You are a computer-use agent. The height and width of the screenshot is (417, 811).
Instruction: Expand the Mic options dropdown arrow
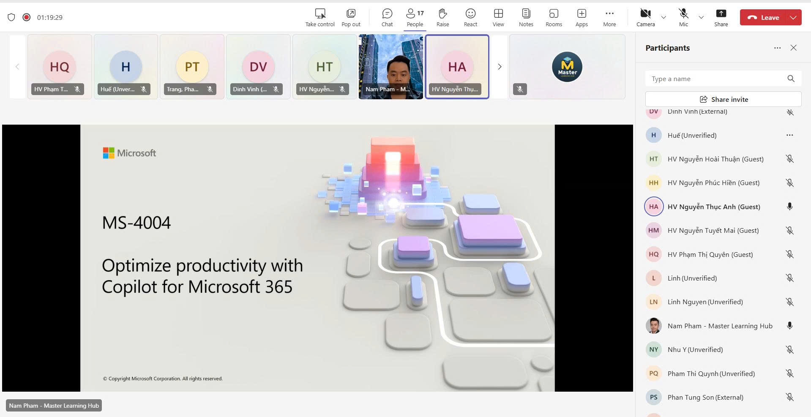[701, 17]
